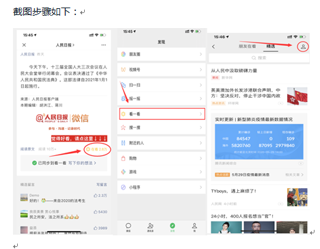
Task: Switch to 通讯录 contacts bottom tab
Action: click(x=150, y=227)
